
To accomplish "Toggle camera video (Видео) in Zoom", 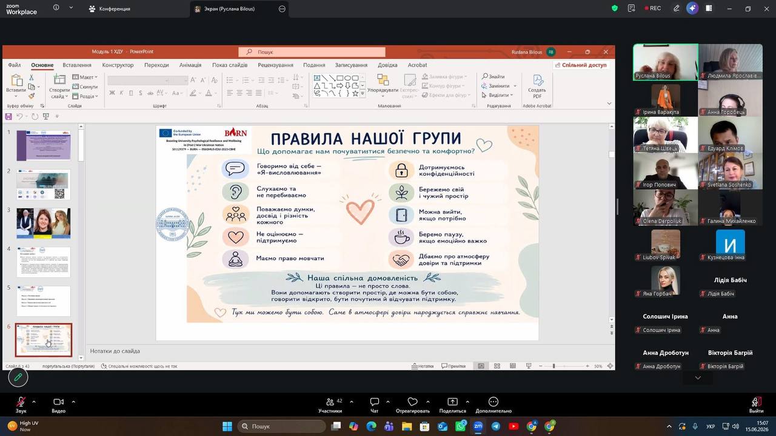I will (x=58, y=405).
